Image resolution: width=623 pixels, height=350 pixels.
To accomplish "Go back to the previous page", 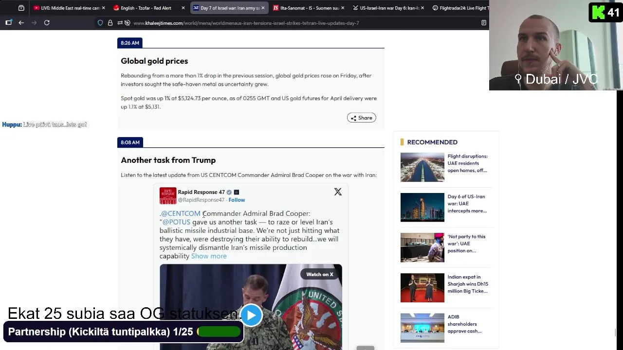I will 21,22.
